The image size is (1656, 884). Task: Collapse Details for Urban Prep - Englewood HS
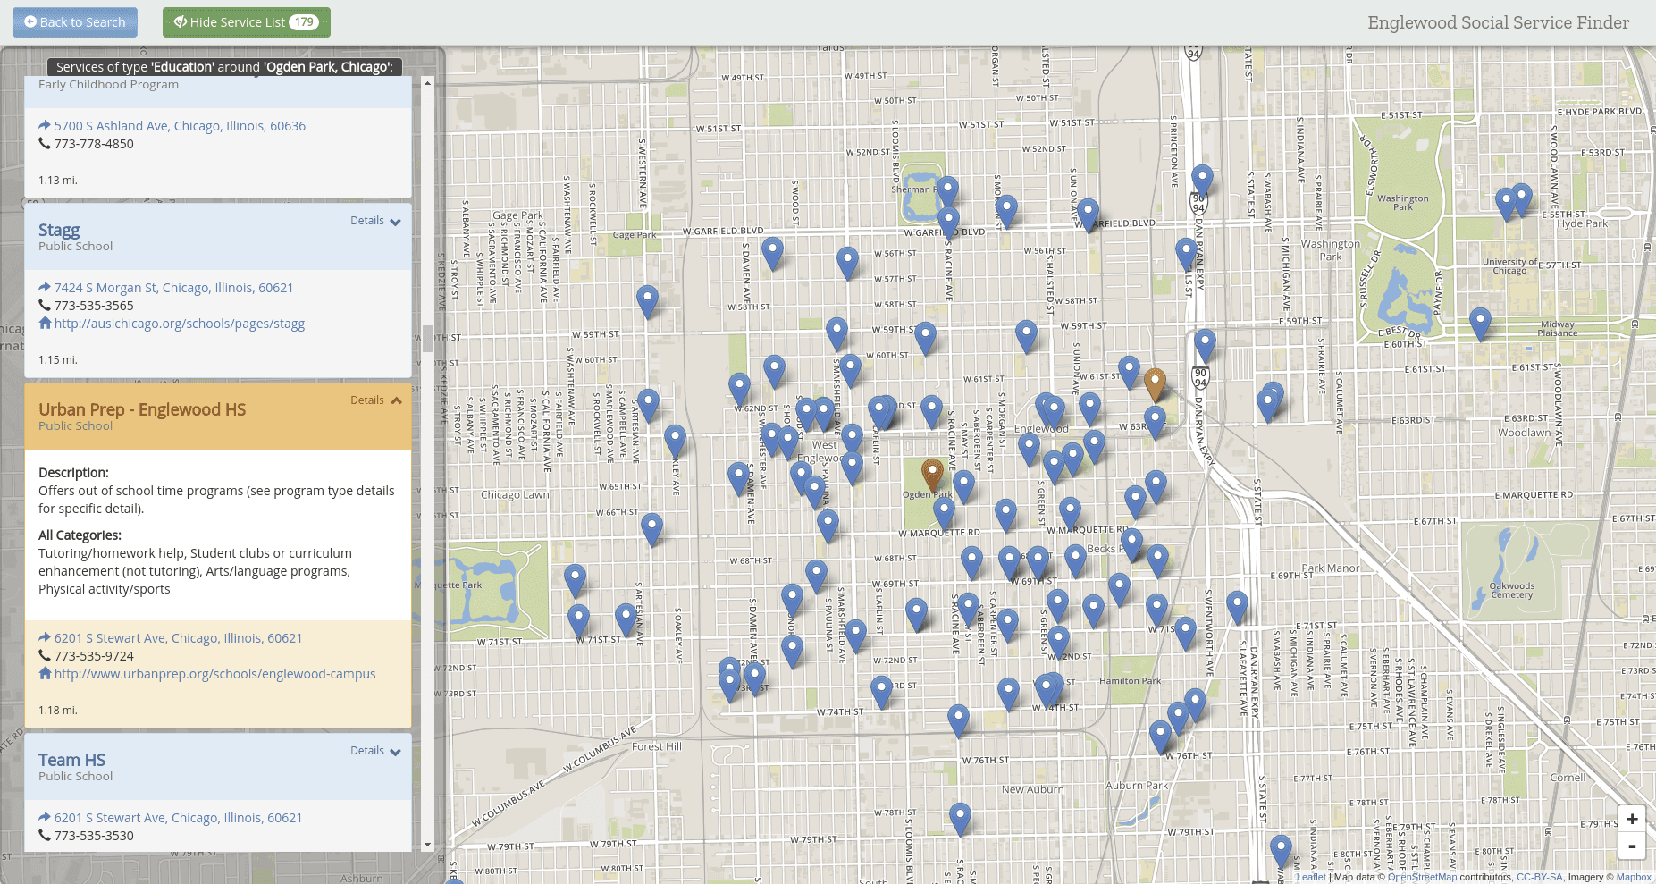coord(375,400)
